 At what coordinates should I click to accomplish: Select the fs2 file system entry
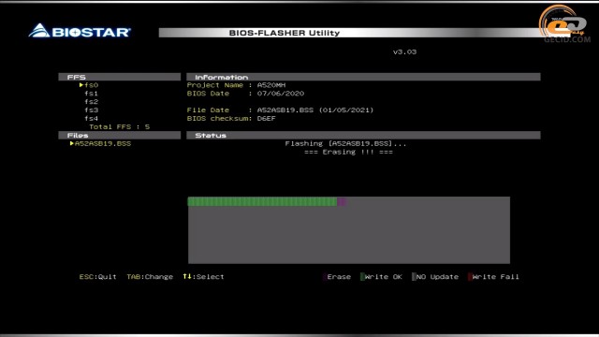(x=92, y=102)
